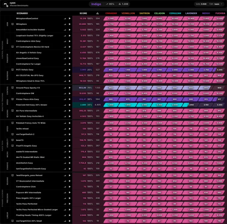The image size is (227, 224).
Task: Click the devTS Goated NR Static 5Bot name
Action: (30, 157)
